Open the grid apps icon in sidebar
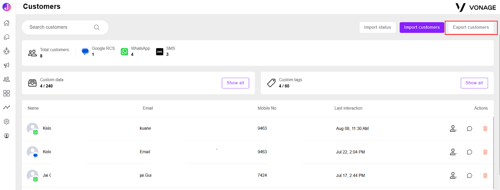Screen dimensions: 500x190 point(7,93)
